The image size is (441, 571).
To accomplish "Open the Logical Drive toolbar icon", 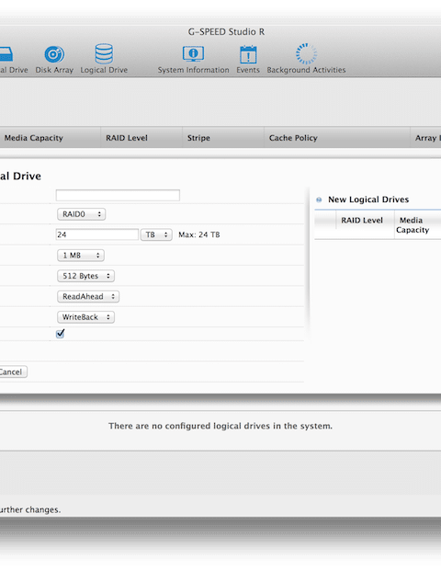I will point(104,54).
